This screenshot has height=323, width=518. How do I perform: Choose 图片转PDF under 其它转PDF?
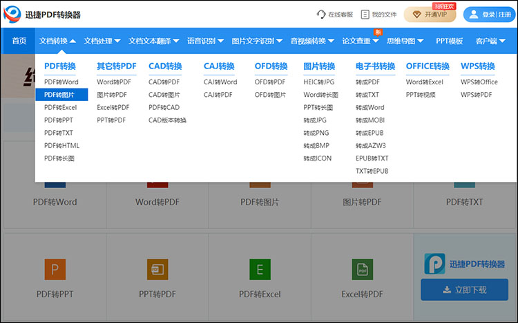tap(112, 95)
